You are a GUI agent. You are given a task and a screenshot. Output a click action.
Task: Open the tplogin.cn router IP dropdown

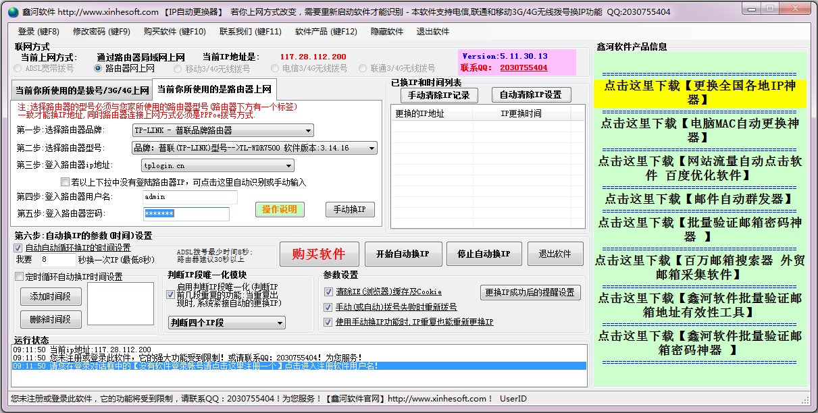click(218, 165)
